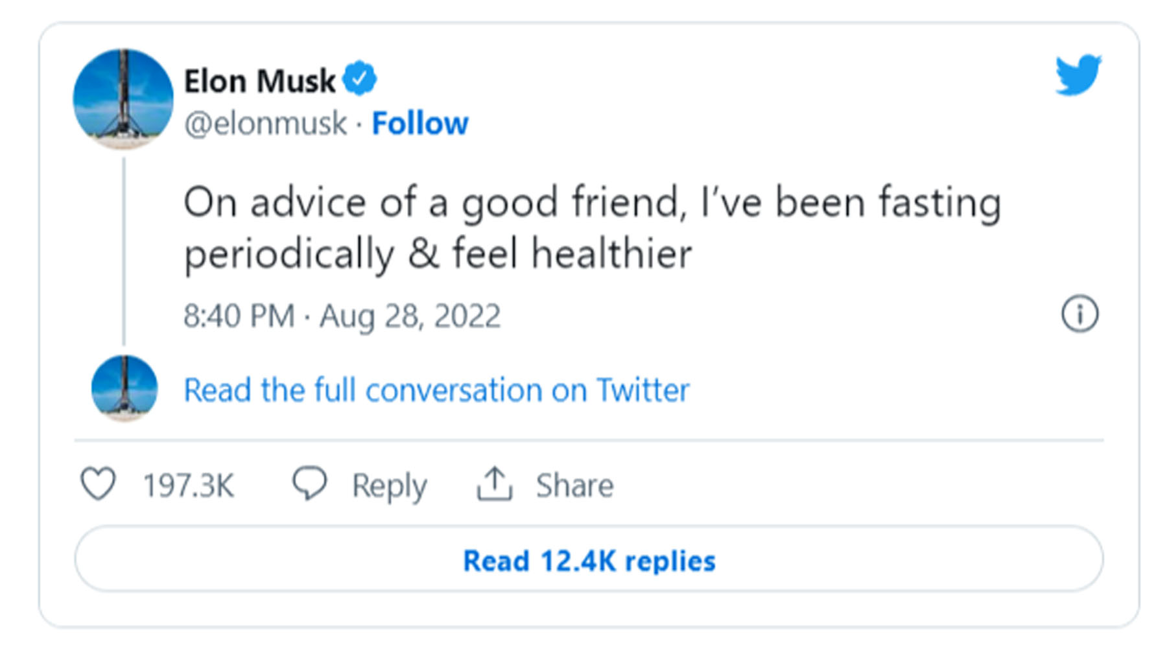Click the Twitter bird logo
1167x656 pixels.
click(x=1077, y=75)
